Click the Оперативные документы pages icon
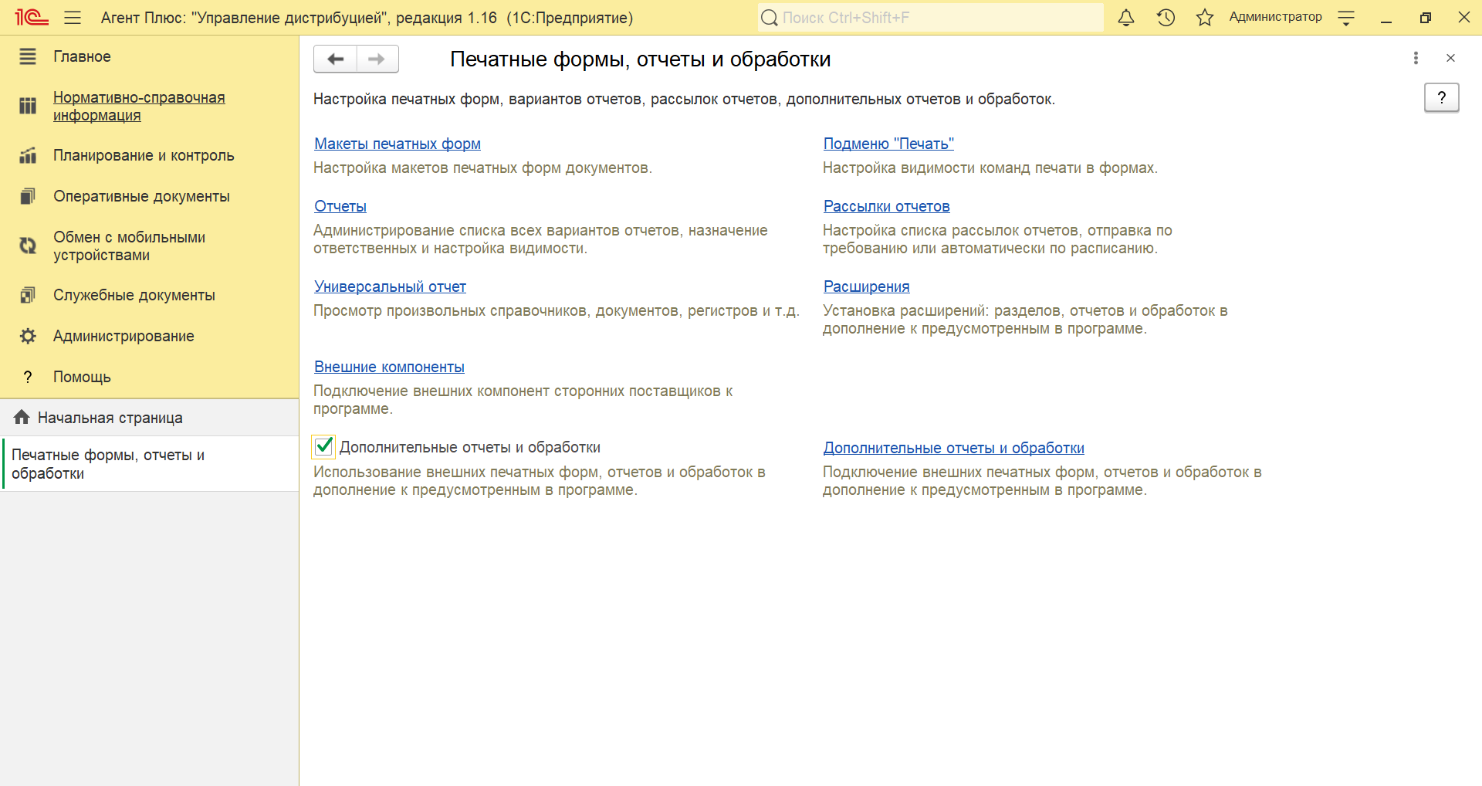Image resolution: width=1482 pixels, height=786 pixels. click(28, 196)
